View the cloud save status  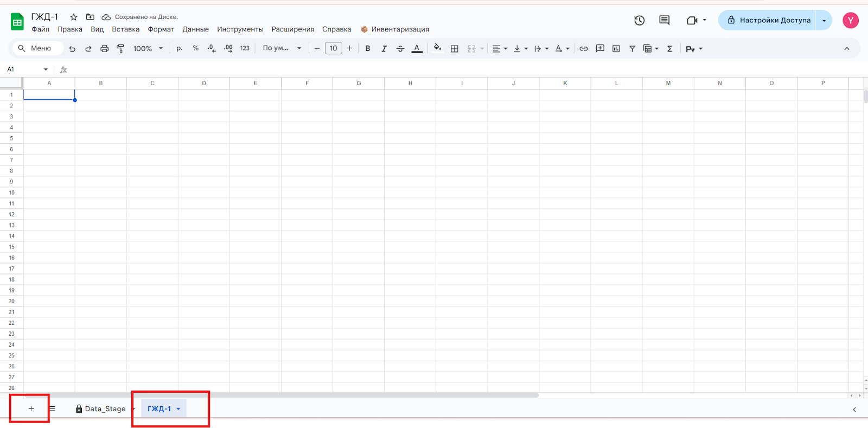(x=106, y=17)
